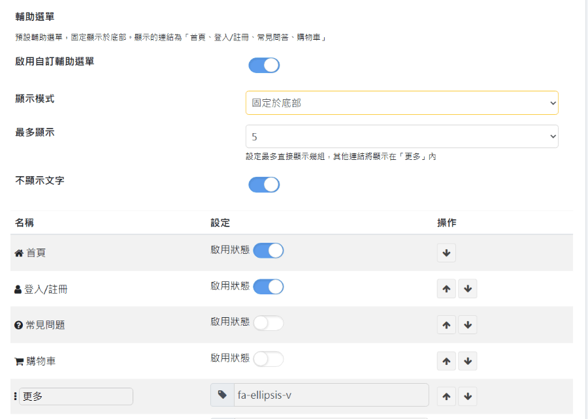The height and width of the screenshot is (419, 588).
Task: Move 常見問題 row down
Action: point(468,324)
